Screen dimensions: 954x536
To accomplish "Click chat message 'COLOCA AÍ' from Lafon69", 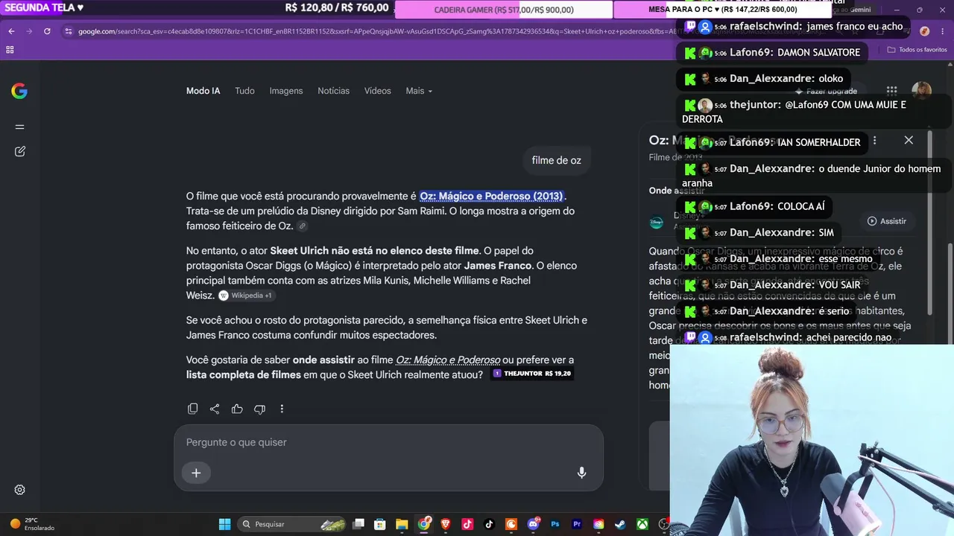I will 802,206.
